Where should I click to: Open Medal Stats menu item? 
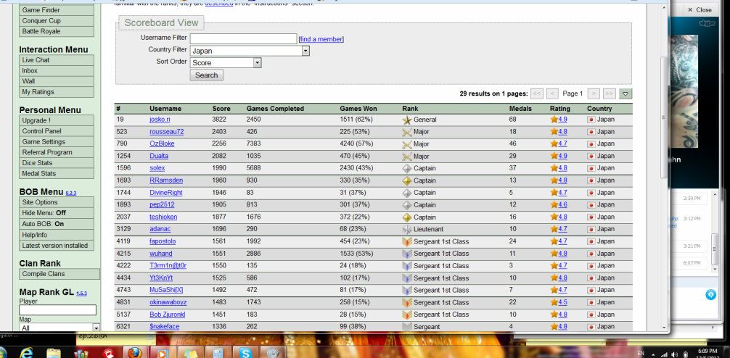[x=57, y=173]
